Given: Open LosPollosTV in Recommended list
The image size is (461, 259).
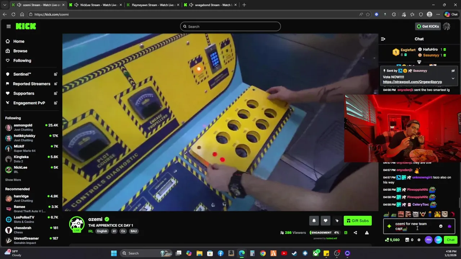Looking at the screenshot, I should click(31, 219).
